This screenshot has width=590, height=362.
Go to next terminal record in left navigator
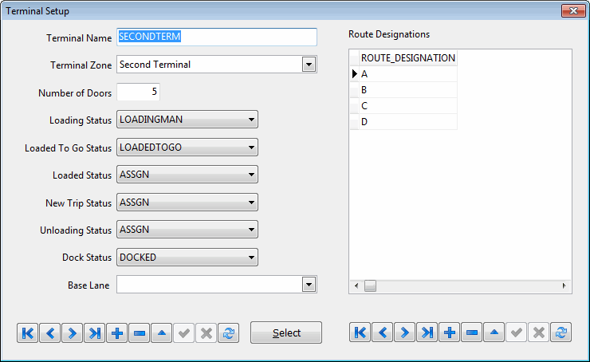(x=73, y=333)
